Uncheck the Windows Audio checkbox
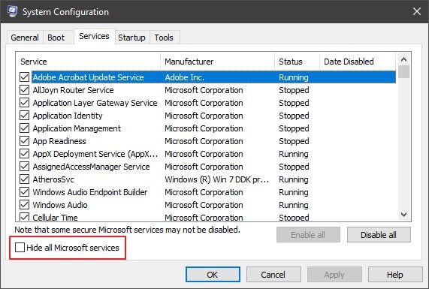 point(24,205)
